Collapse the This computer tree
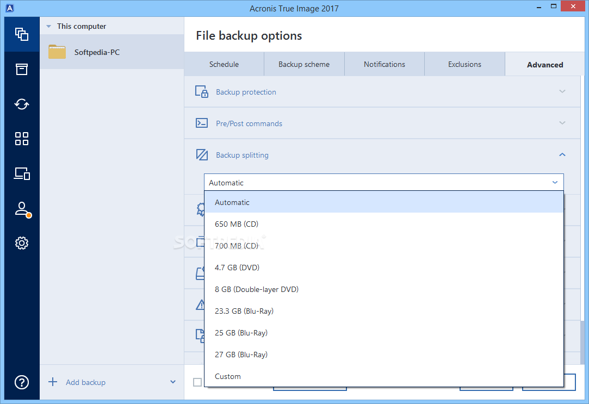 48,26
